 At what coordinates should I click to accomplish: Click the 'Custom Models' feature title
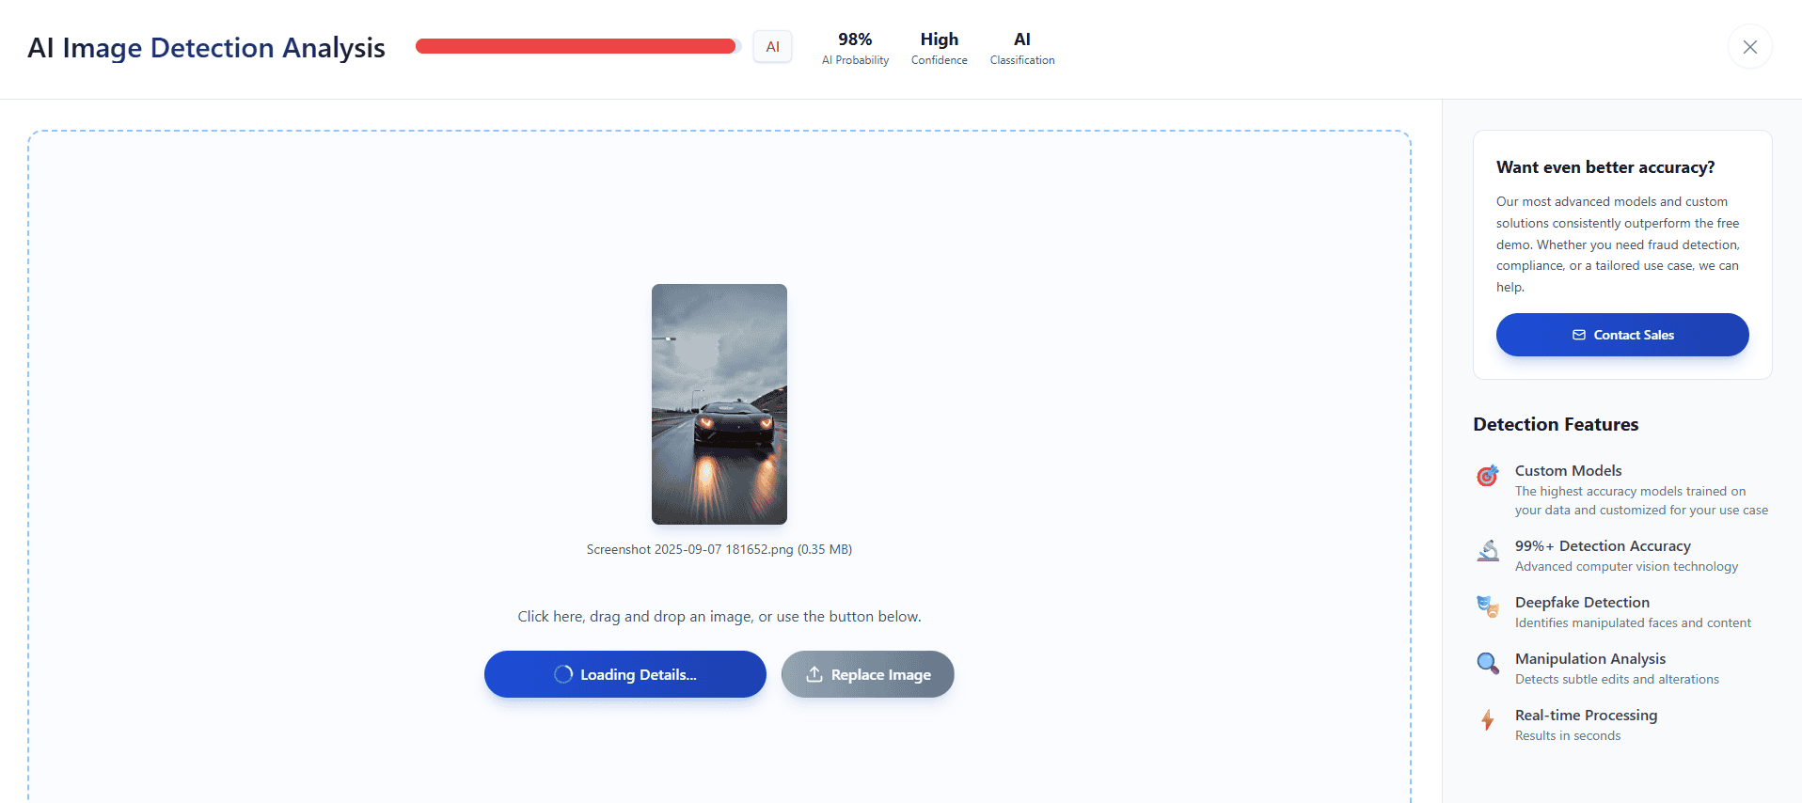point(1568,470)
